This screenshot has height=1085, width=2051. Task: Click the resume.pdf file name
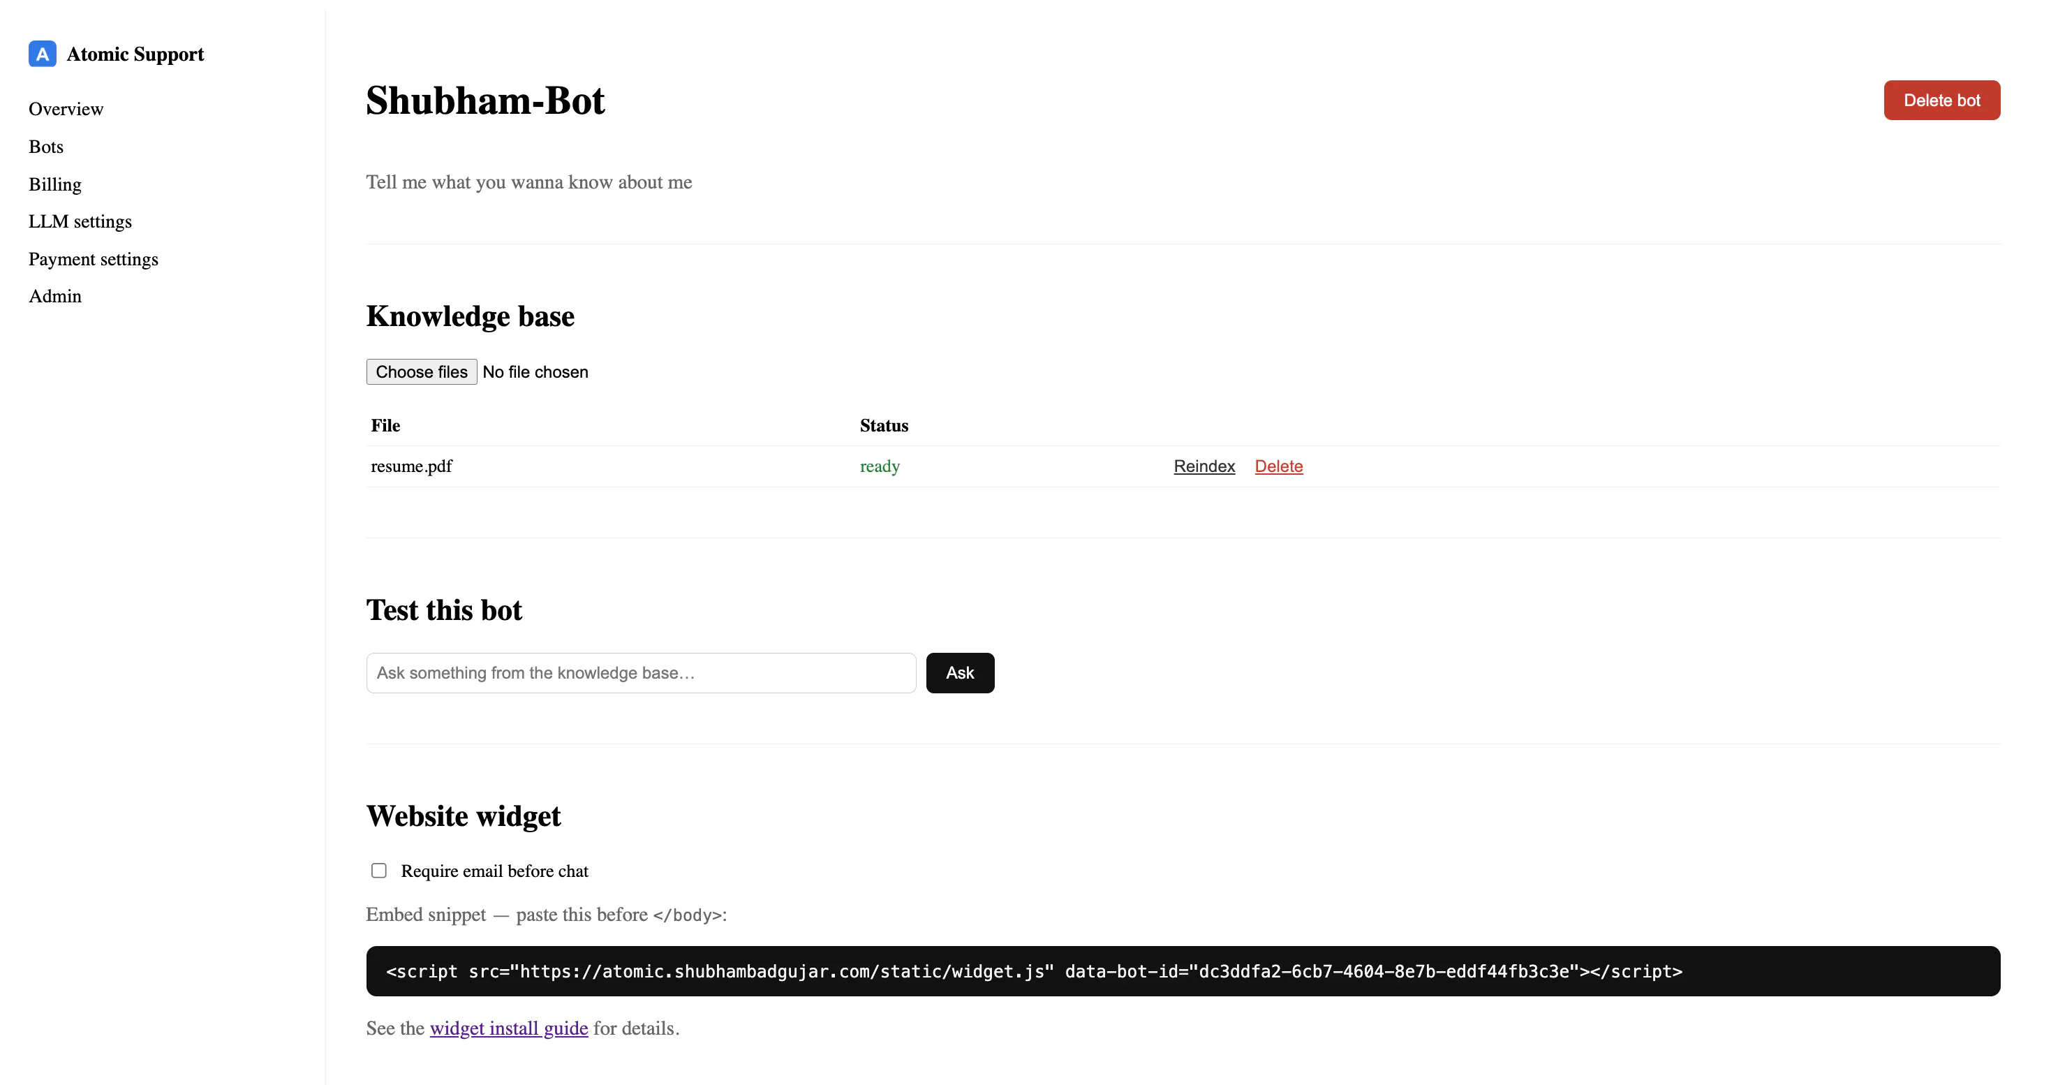coord(412,466)
